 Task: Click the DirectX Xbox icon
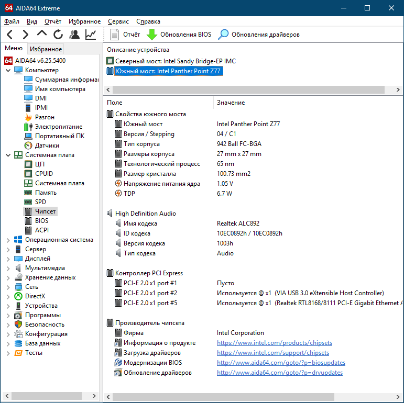point(18,296)
